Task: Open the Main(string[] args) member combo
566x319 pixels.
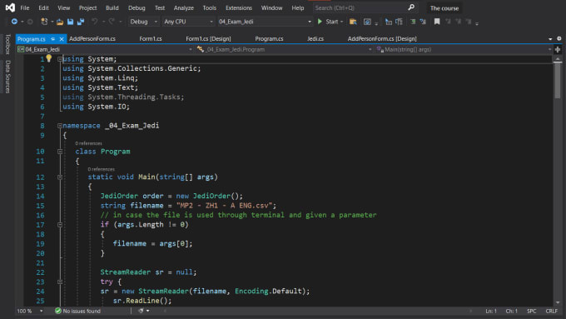Action: coord(464,49)
